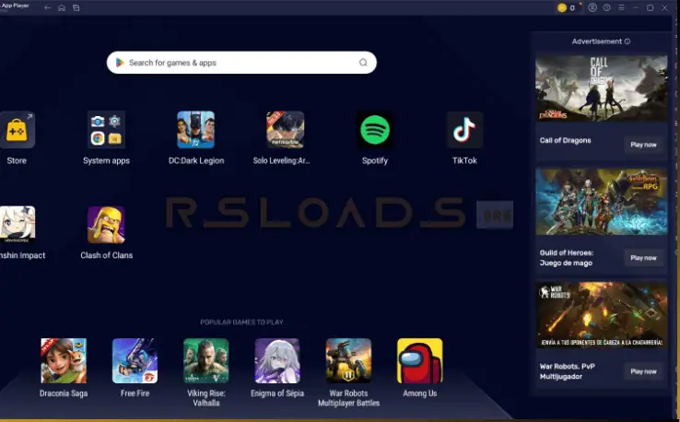This screenshot has height=422, width=680.
Task: Open the coins balance indicator
Action: tap(567, 7)
